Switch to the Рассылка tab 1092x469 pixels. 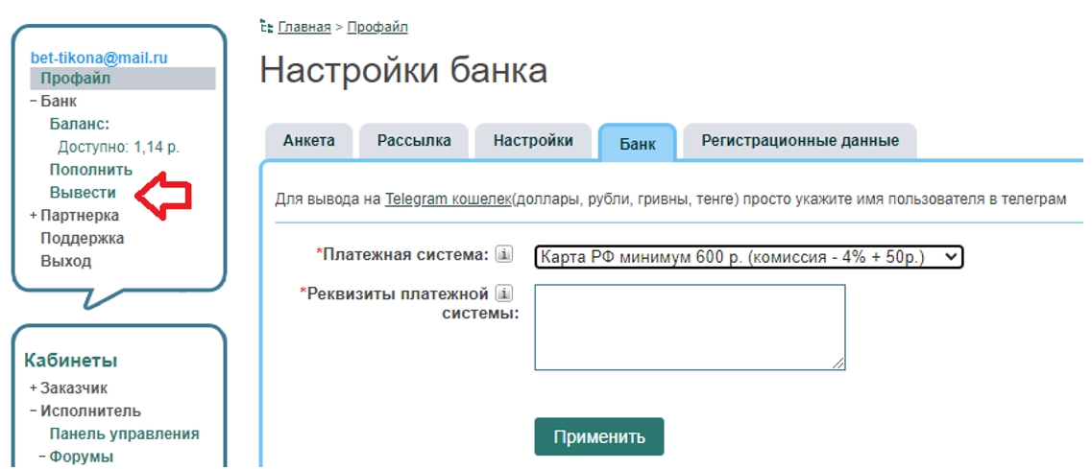(x=414, y=141)
